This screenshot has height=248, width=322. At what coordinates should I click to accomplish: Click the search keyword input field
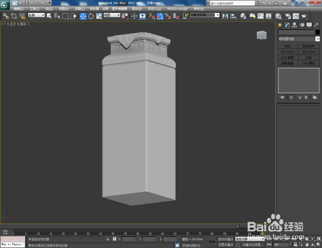[x=232, y=3]
